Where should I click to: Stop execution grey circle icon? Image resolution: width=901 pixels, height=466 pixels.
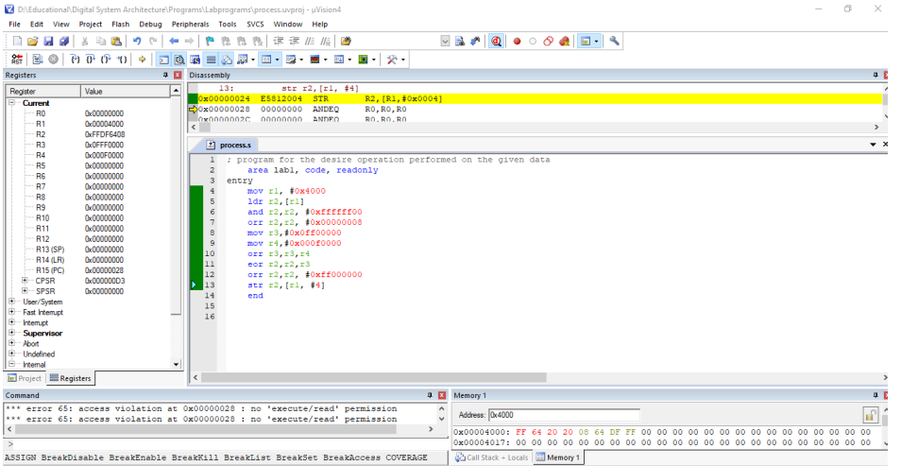click(x=54, y=60)
